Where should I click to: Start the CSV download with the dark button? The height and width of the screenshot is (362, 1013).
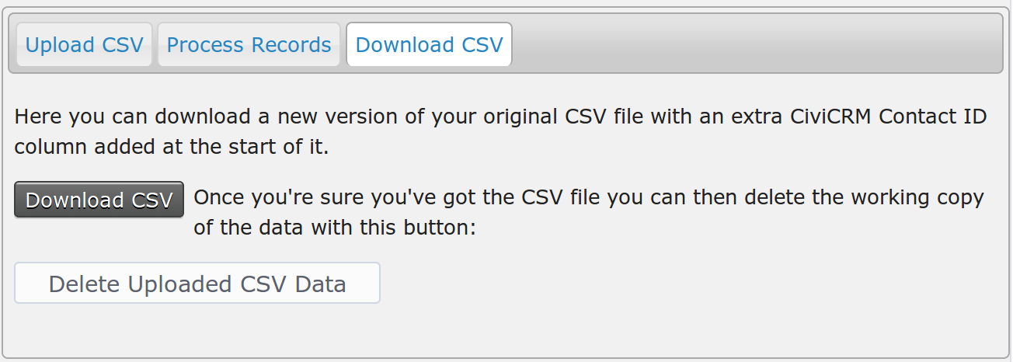pos(99,200)
